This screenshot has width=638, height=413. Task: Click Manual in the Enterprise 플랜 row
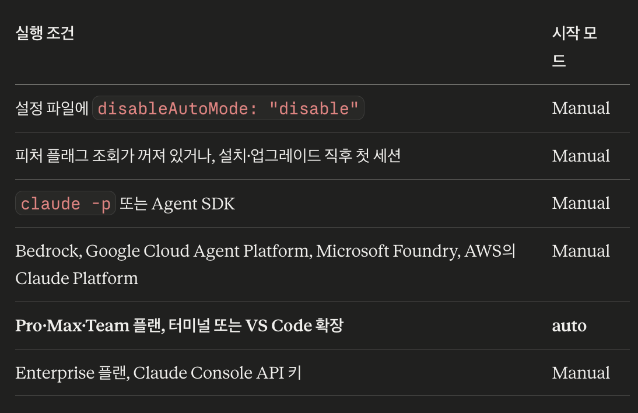(x=581, y=373)
